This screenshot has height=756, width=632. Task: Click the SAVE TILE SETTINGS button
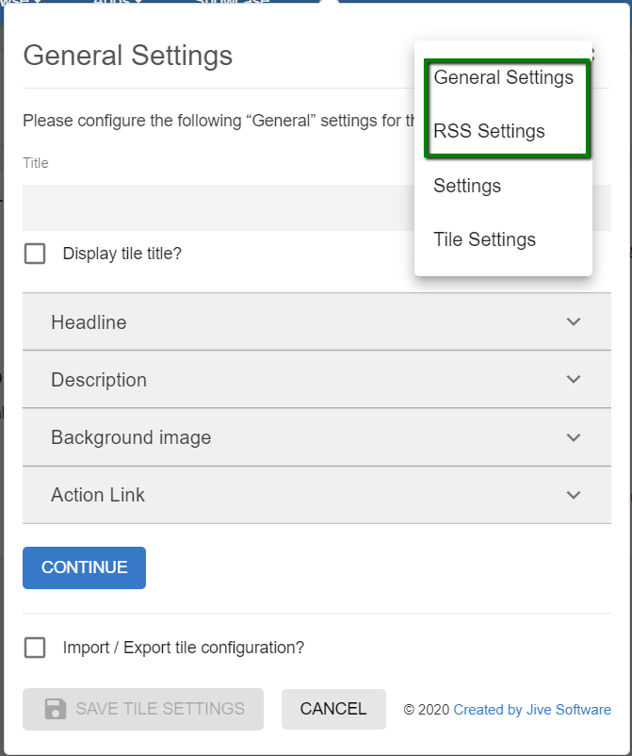(143, 709)
